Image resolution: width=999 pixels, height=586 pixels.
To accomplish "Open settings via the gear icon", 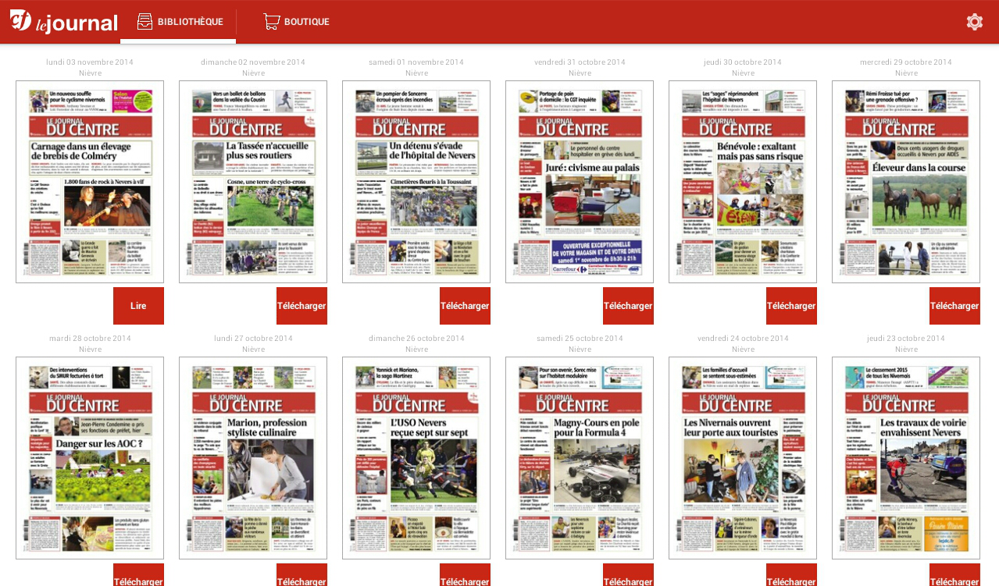I will coord(974,21).
